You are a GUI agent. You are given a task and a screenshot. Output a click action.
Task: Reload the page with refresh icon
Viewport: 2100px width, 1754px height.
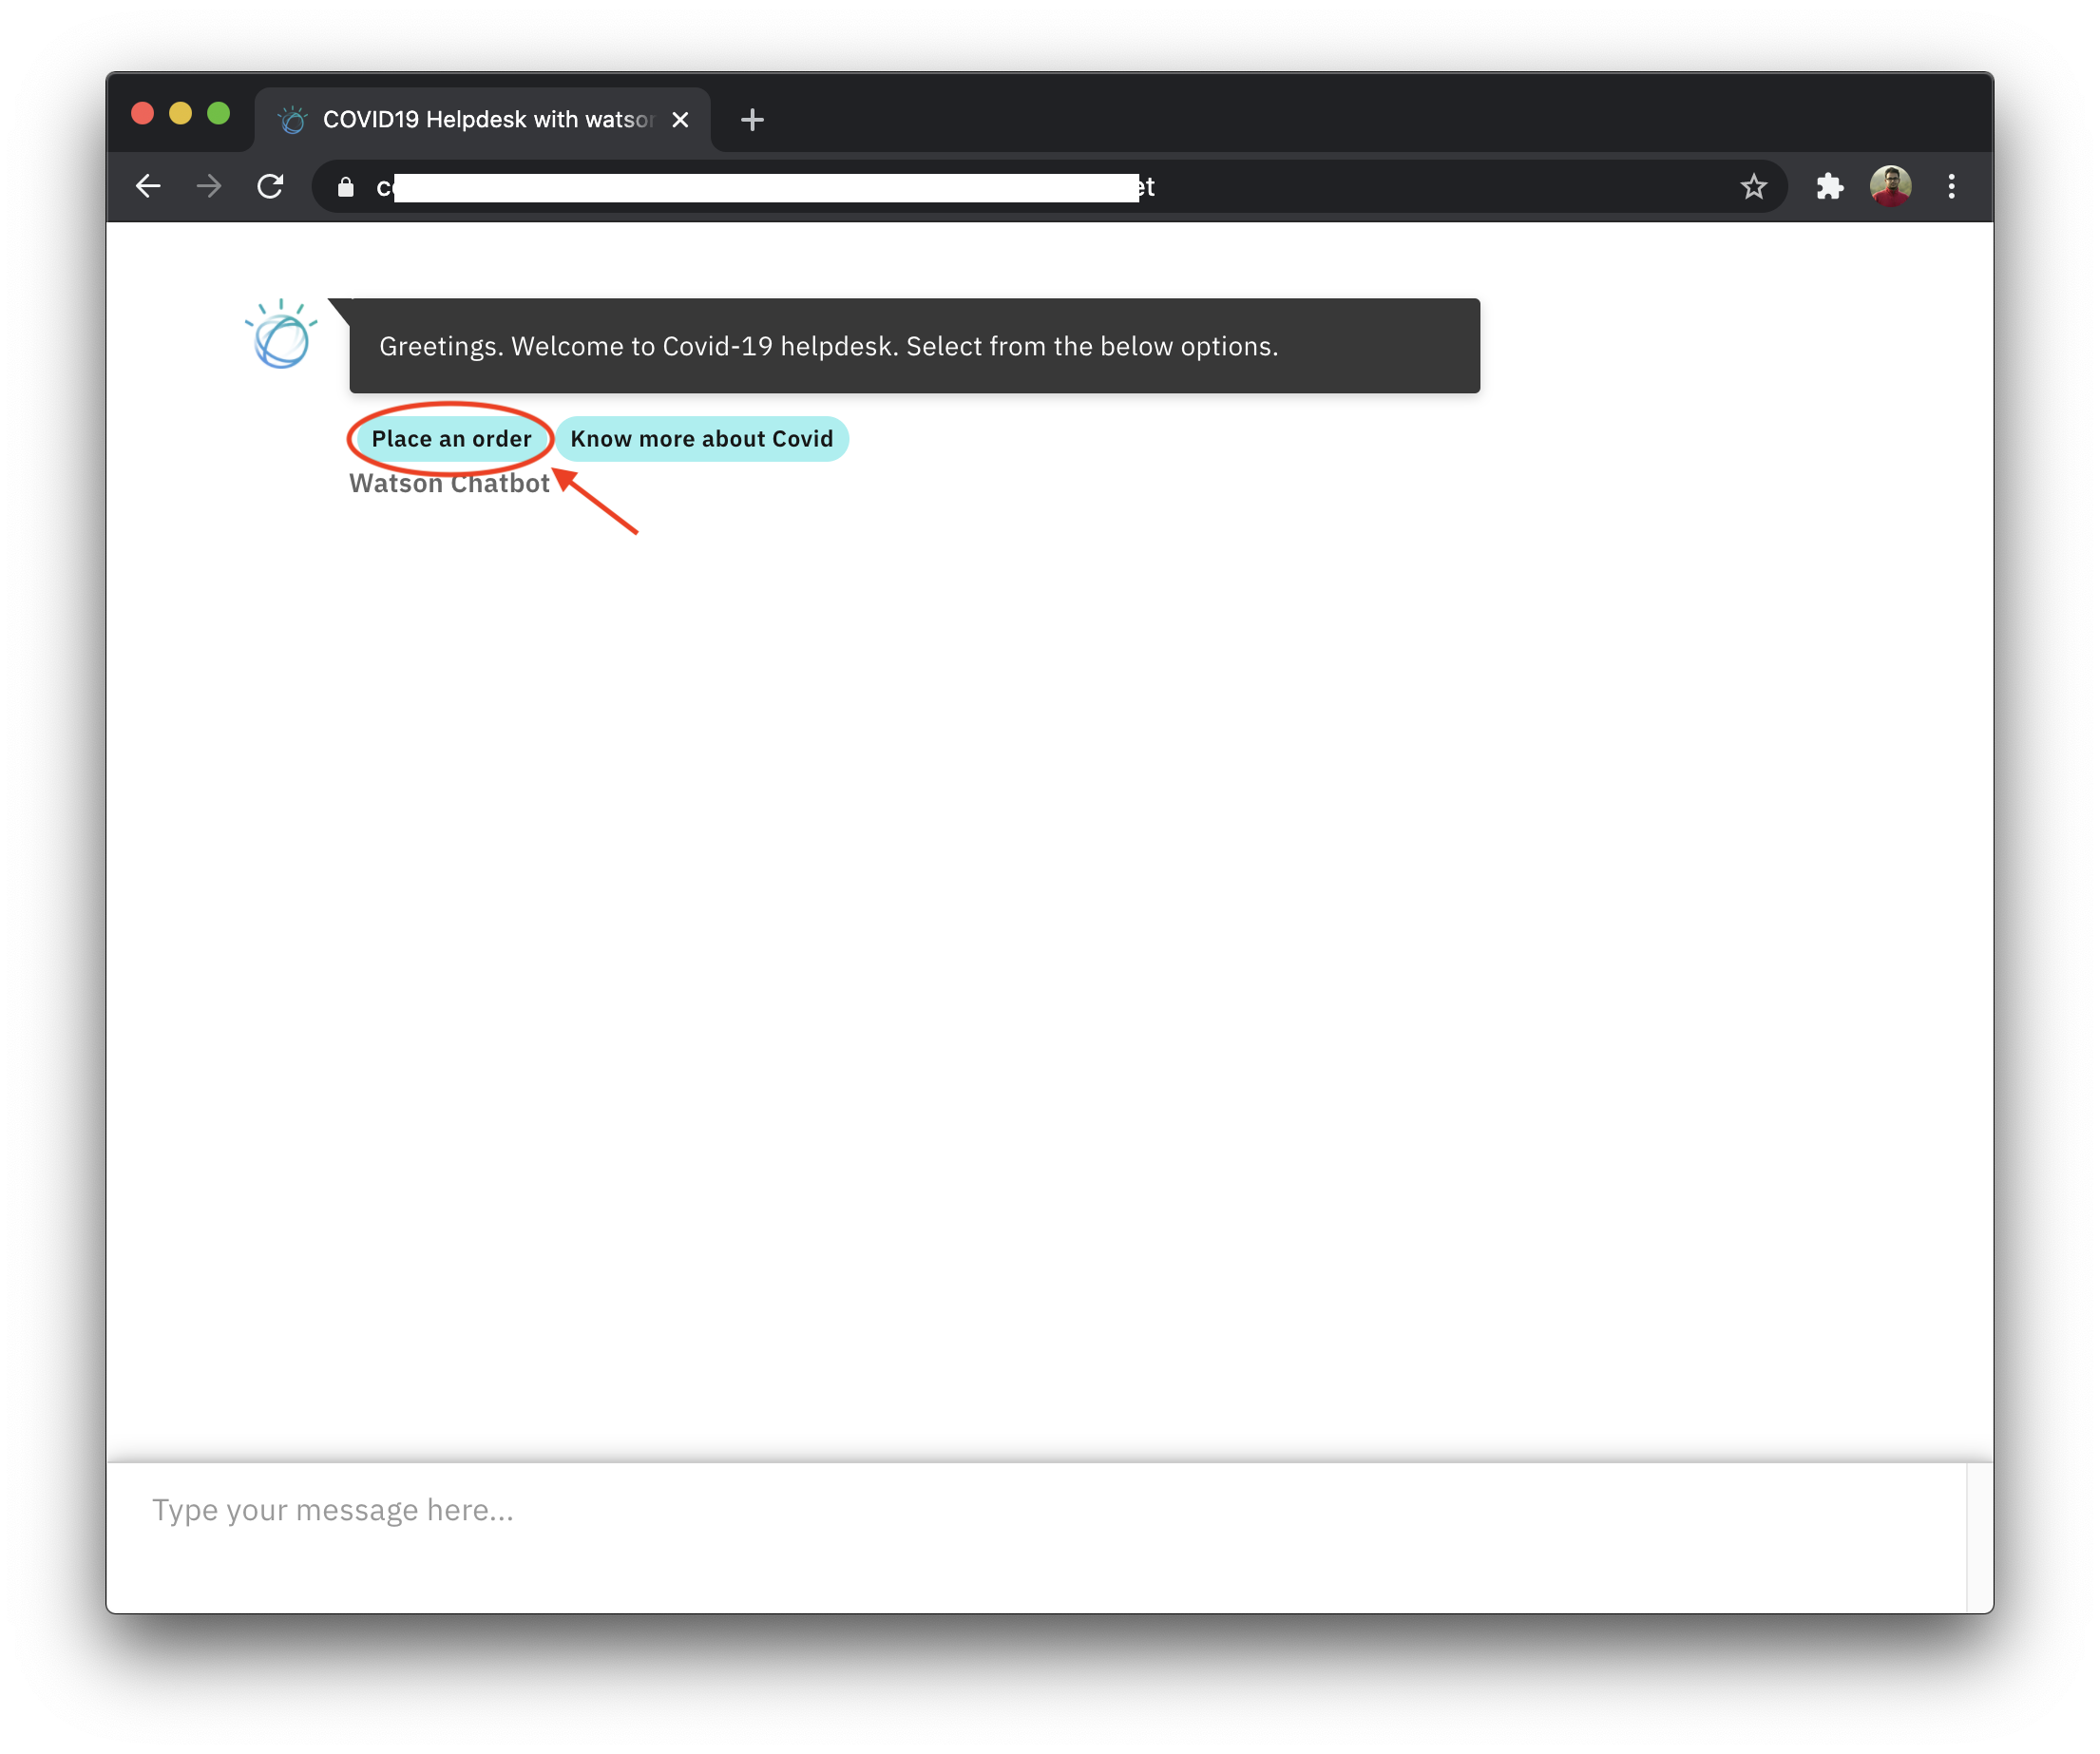click(270, 186)
